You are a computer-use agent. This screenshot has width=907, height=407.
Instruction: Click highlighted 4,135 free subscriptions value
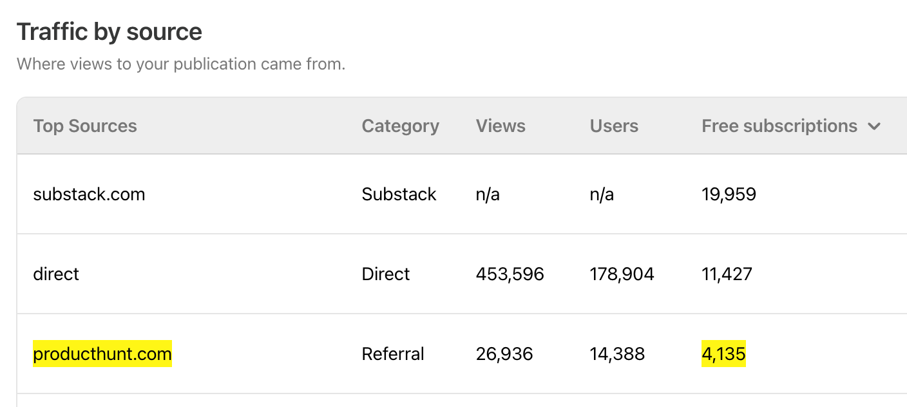point(723,354)
